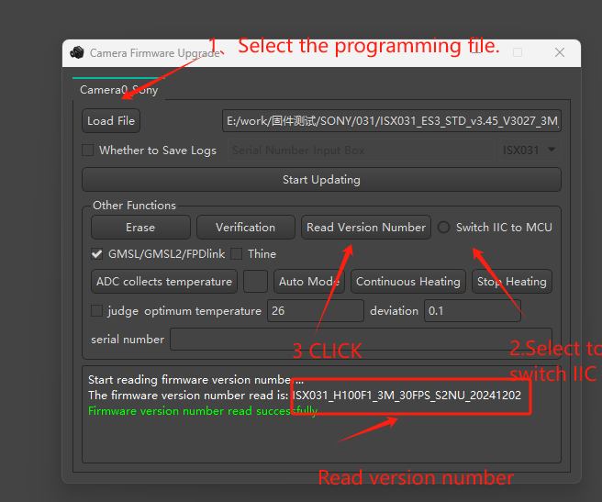
Task: Switch to the Camera0 Sony tab
Action: tap(118, 90)
